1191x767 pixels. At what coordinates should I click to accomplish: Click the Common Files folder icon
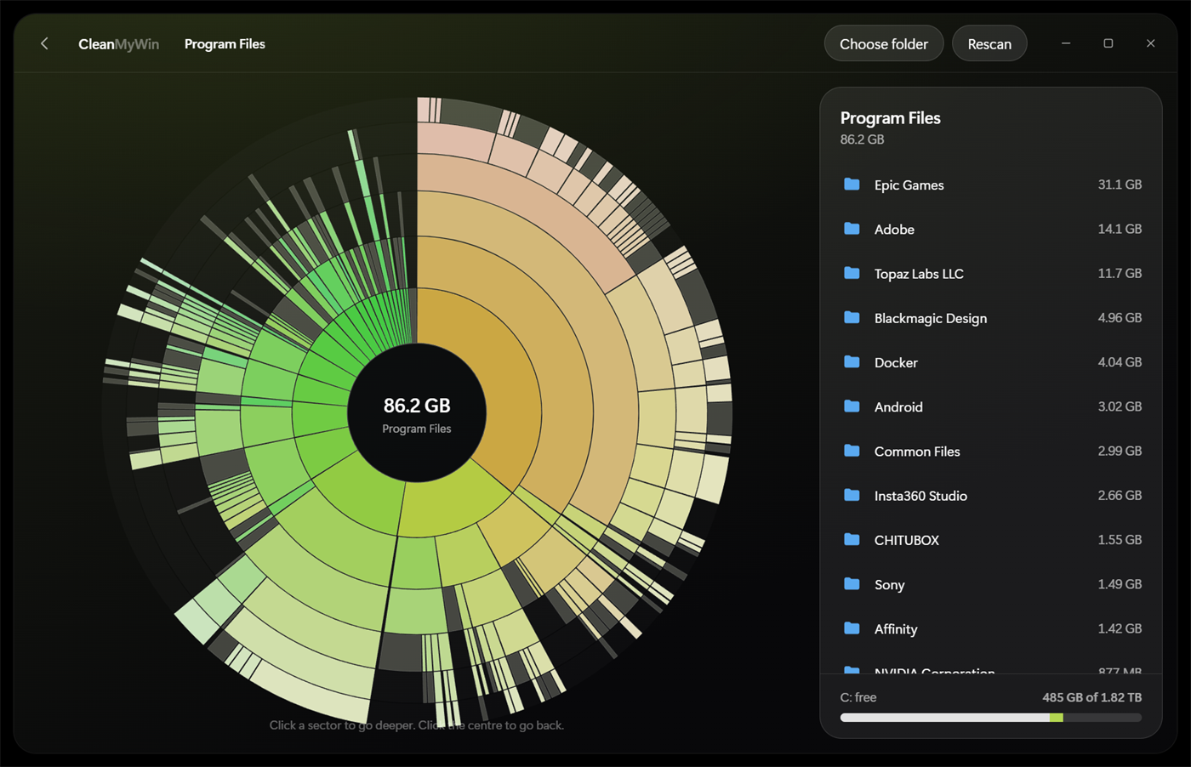tap(852, 451)
